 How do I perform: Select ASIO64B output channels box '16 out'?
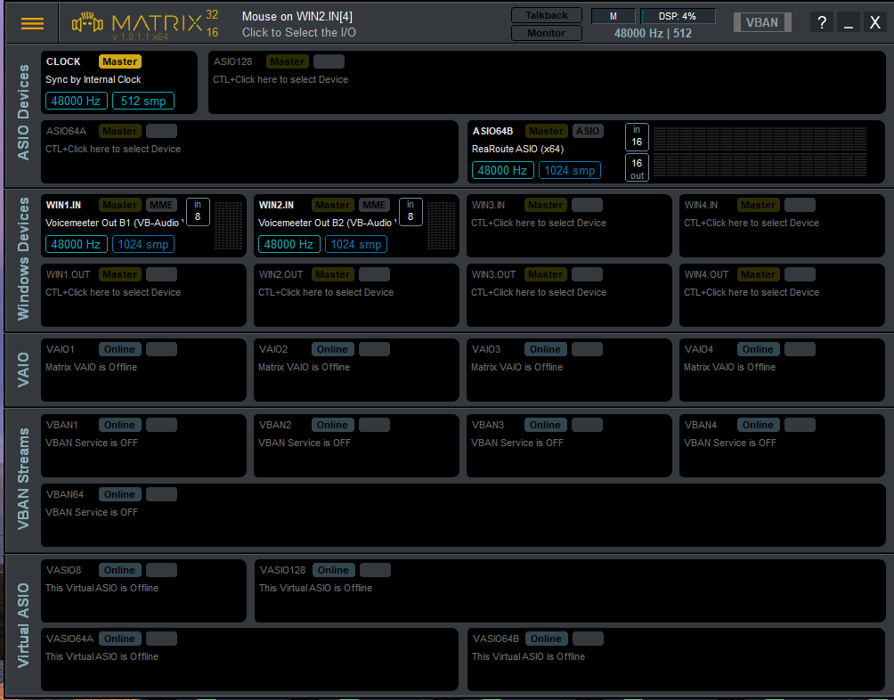(637, 168)
